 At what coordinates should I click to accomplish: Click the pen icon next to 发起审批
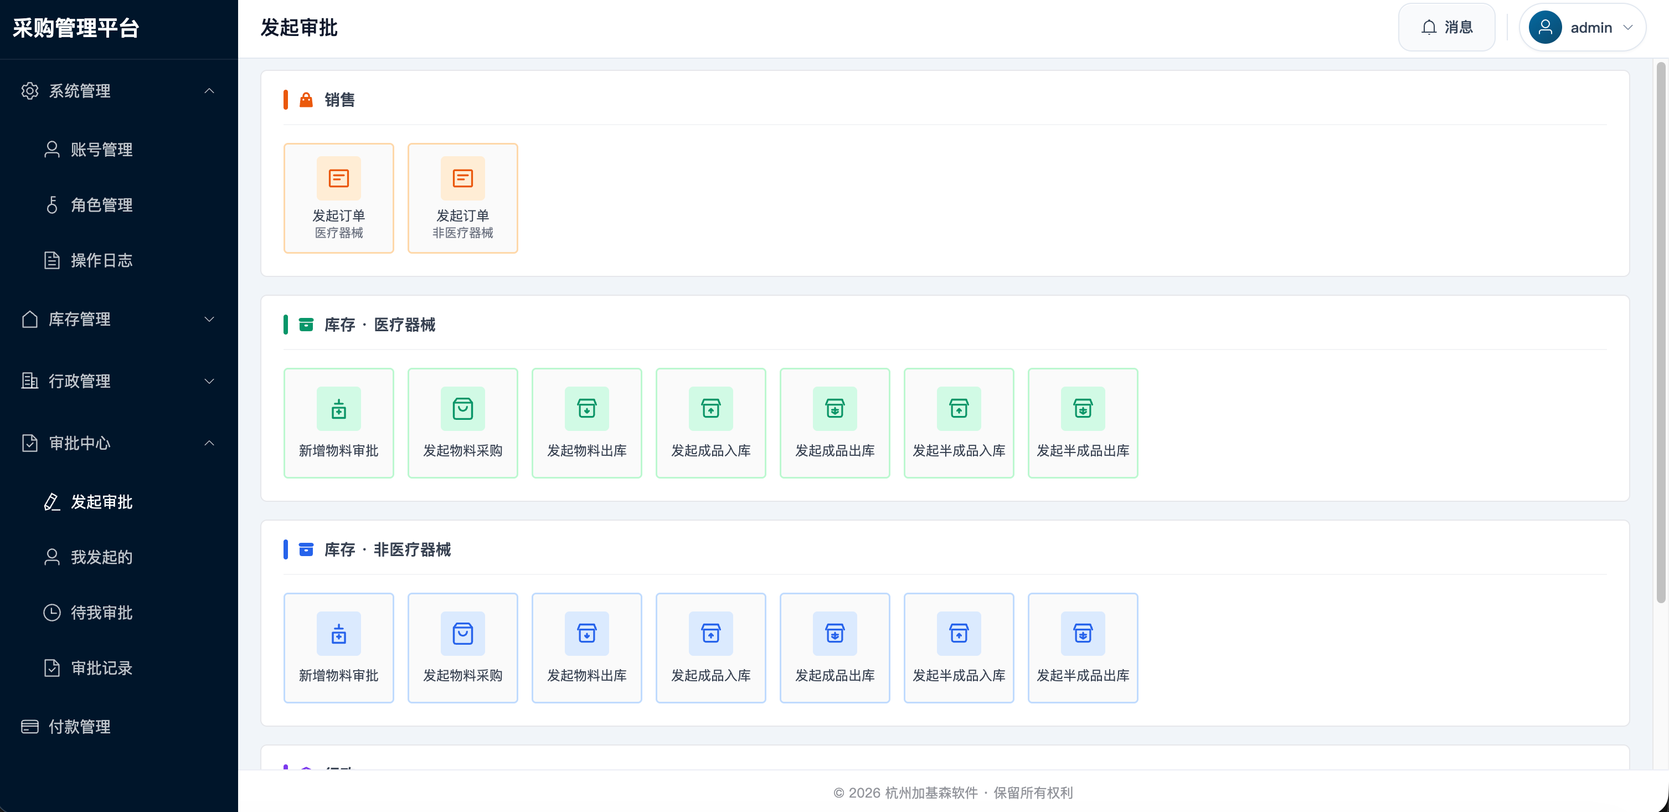click(52, 502)
